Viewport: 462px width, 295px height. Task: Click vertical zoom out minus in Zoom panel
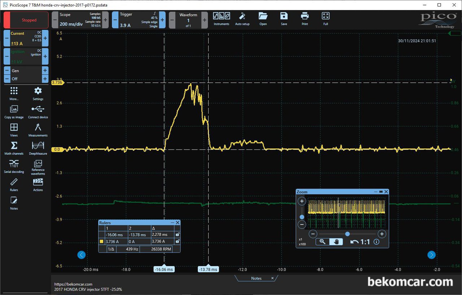coord(302,224)
